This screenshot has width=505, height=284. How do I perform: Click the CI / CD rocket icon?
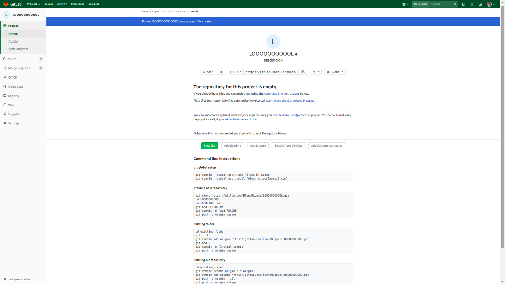coord(5,77)
